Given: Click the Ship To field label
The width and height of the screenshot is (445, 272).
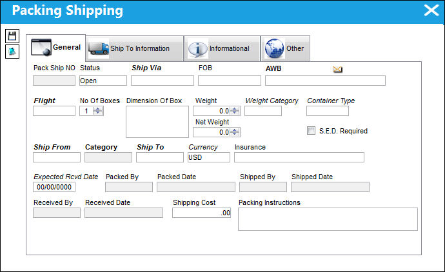Looking at the screenshot, I should (150, 147).
